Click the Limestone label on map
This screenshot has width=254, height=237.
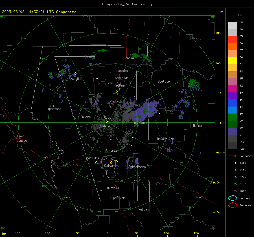coord(53,109)
